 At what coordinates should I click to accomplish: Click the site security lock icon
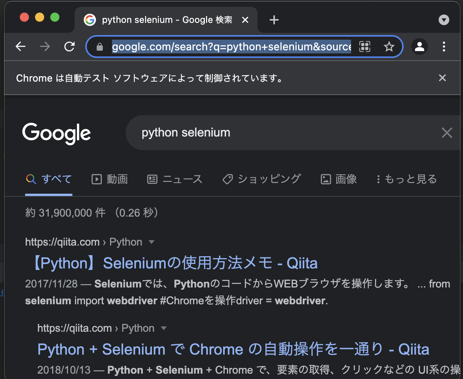pos(100,47)
